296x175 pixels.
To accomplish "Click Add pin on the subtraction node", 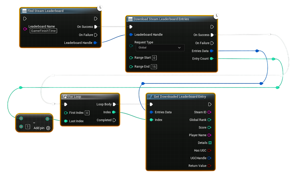I will point(39,128).
